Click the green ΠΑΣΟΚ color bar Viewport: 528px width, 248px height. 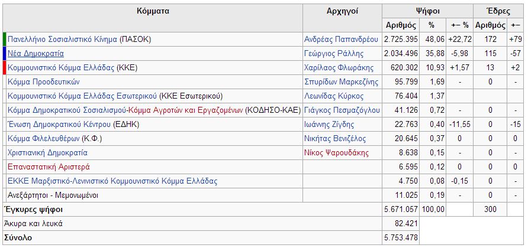(5, 39)
